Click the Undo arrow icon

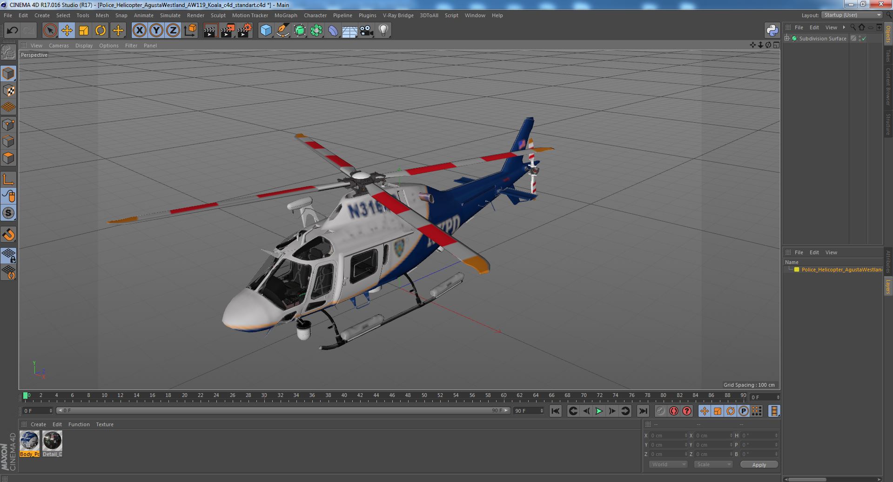[x=12, y=31]
